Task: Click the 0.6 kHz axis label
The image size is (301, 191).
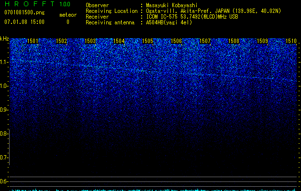Action: [4, 181]
